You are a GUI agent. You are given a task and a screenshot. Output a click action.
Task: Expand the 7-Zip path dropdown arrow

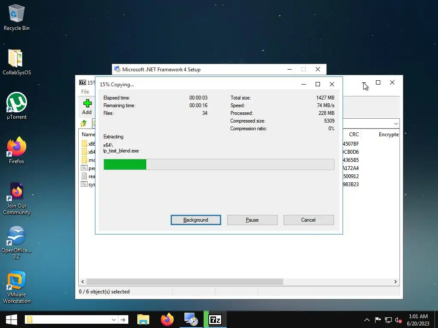(396, 123)
